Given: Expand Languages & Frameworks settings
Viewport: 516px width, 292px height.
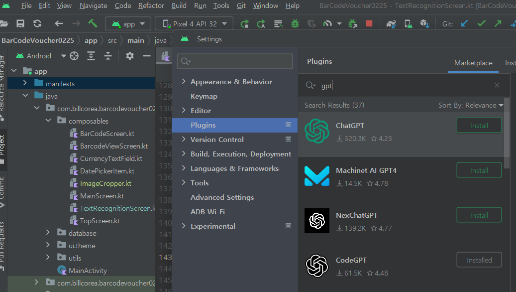Looking at the screenshot, I should (x=184, y=168).
